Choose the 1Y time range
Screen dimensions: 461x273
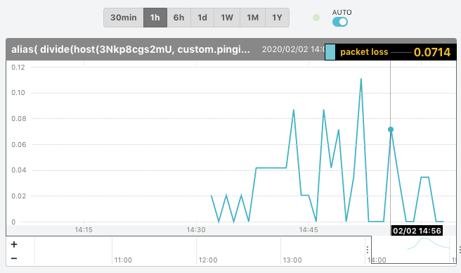click(x=277, y=18)
